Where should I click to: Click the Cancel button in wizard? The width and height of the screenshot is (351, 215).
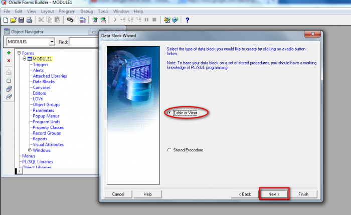pyautogui.click(x=118, y=194)
